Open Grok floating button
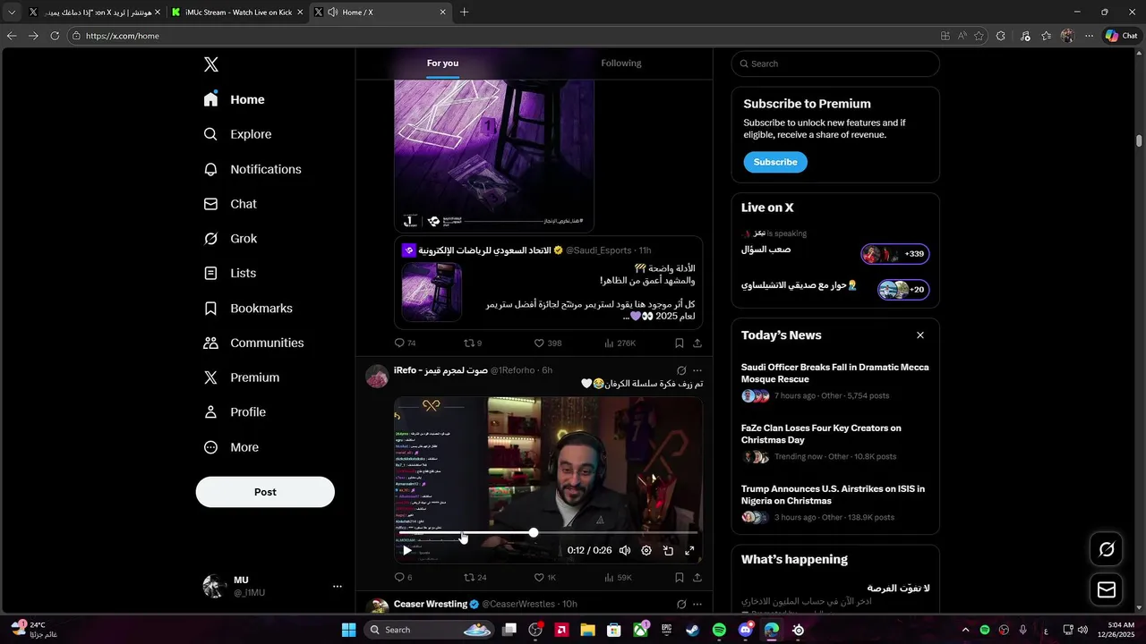 [1107, 549]
